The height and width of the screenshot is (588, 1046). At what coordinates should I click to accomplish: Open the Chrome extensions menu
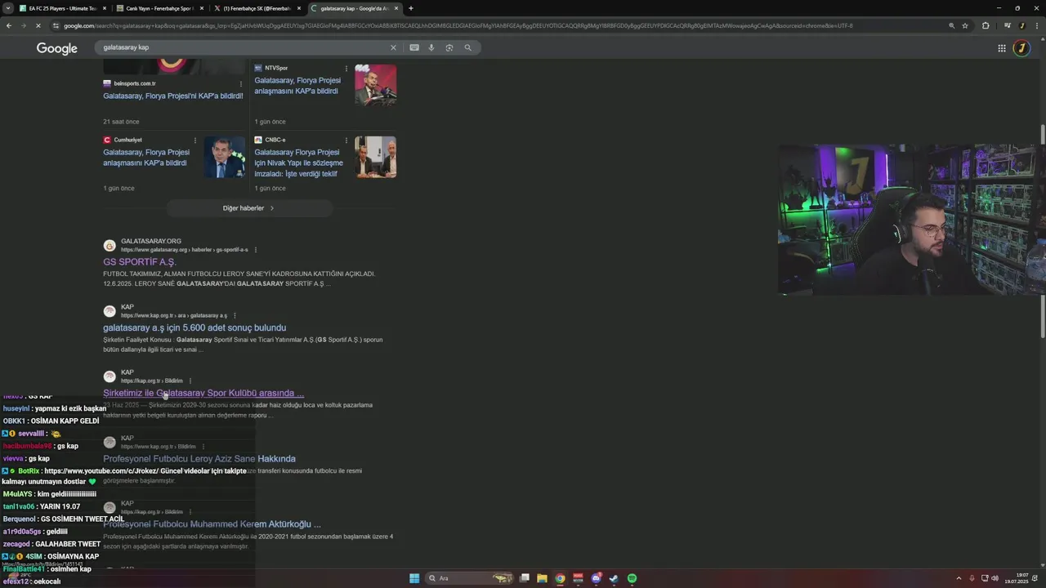[986, 25]
